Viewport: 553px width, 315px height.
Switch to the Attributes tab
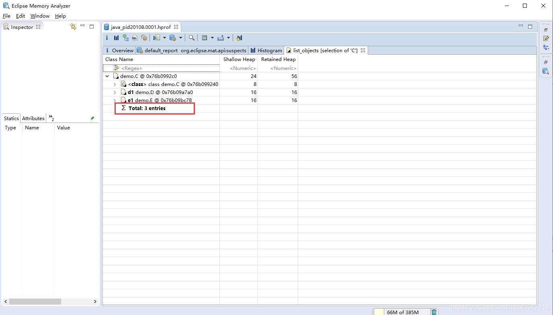(x=33, y=118)
